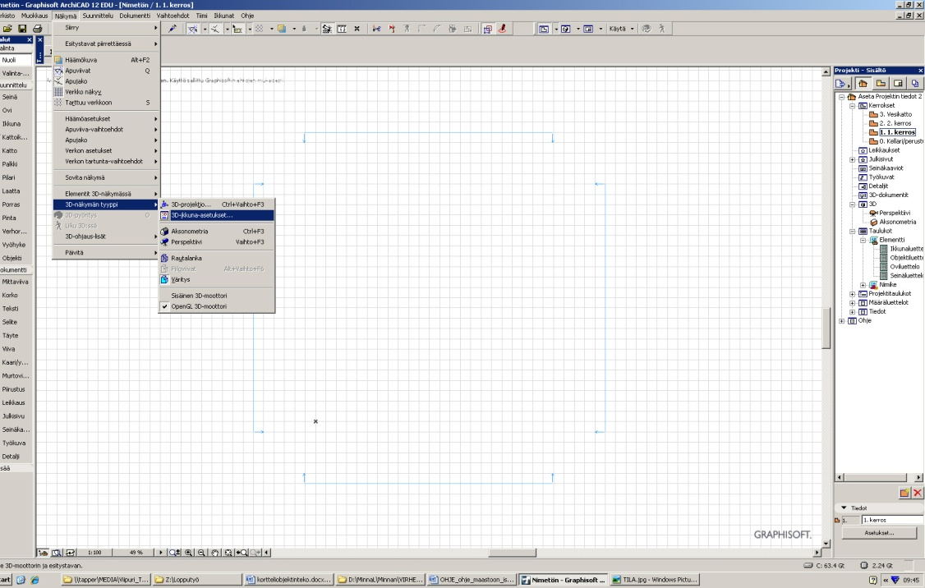Choose Aksonometria from submenu

tap(217, 232)
